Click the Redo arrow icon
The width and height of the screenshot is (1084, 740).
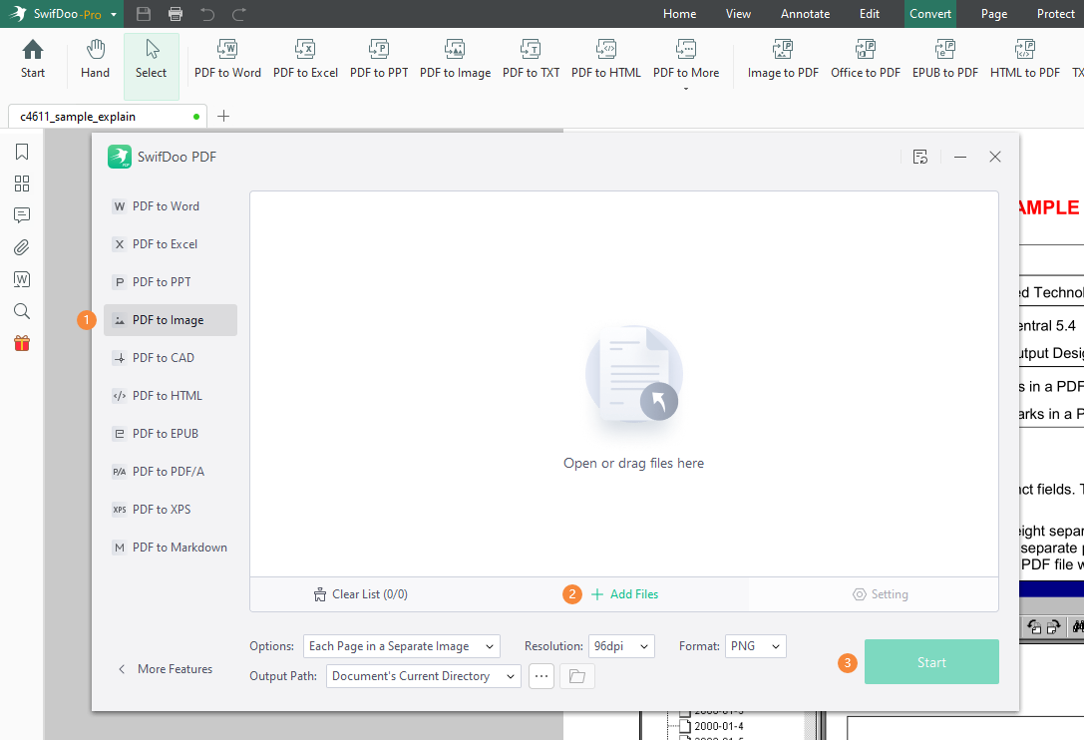pyautogui.click(x=239, y=14)
